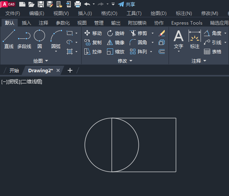
Task: Add a new drawing tab with plus
Action: 70,70
